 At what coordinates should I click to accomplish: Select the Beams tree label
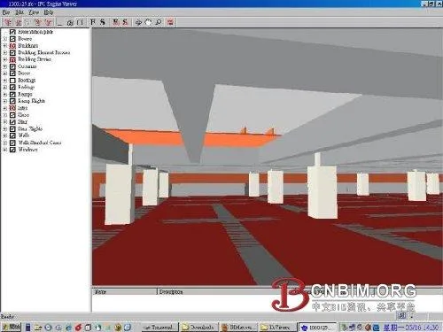click(25, 39)
